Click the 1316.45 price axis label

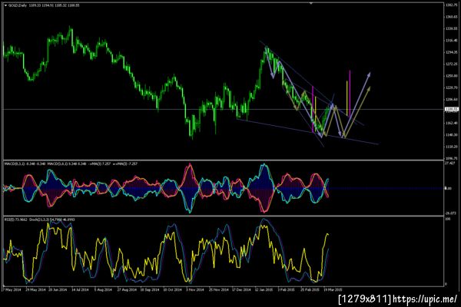pos(451,40)
